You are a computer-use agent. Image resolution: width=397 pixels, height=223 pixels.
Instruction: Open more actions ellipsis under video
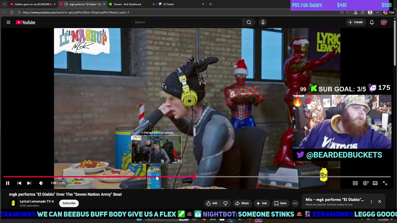[295, 203]
